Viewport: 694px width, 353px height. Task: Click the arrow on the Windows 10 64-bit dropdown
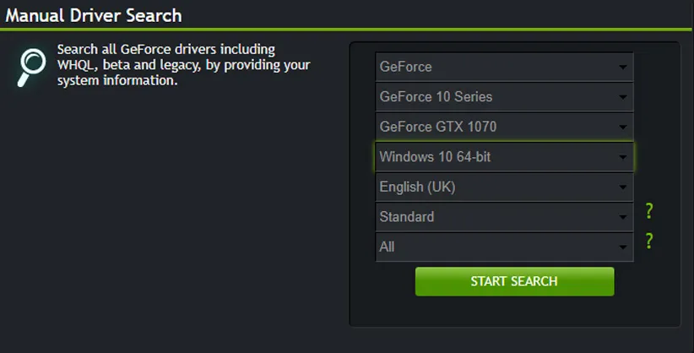(x=622, y=157)
